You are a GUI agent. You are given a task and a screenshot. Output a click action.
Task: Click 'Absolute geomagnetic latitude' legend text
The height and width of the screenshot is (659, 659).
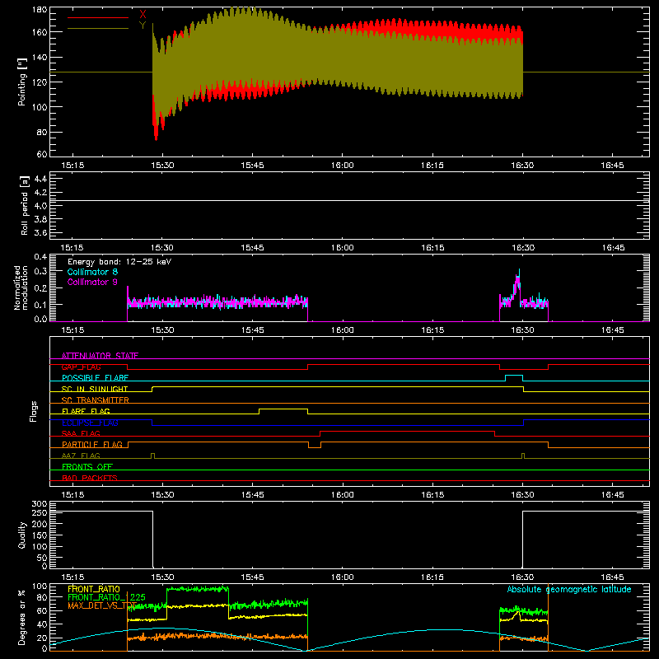[x=569, y=589]
